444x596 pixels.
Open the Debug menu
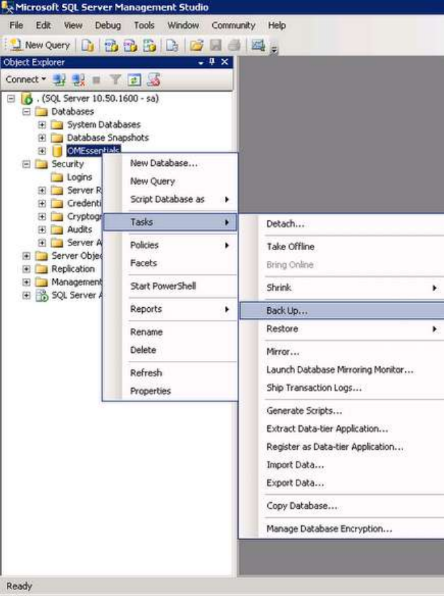click(107, 25)
